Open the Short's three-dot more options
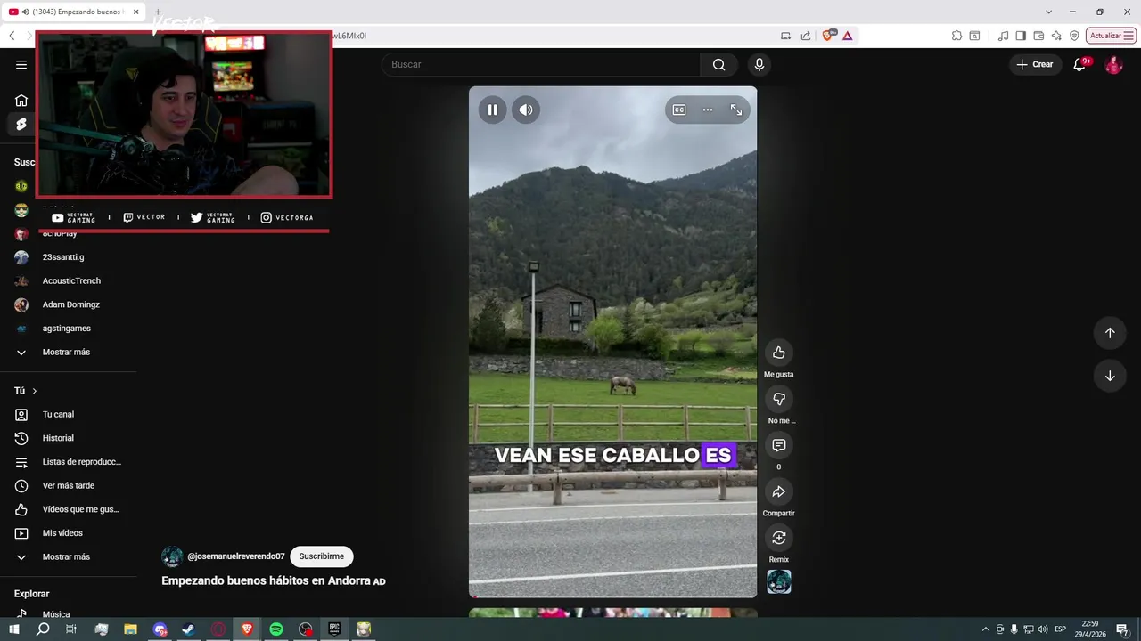The height and width of the screenshot is (641, 1141). pyautogui.click(x=708, y=110)
